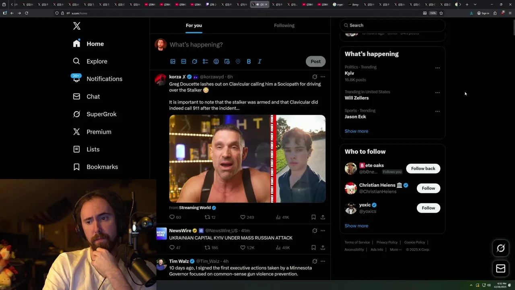
Task: Apply bold formatting in composer
Action: (x=249, y=62)
